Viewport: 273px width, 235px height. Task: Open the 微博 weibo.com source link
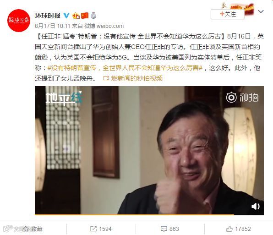[104, 26]
